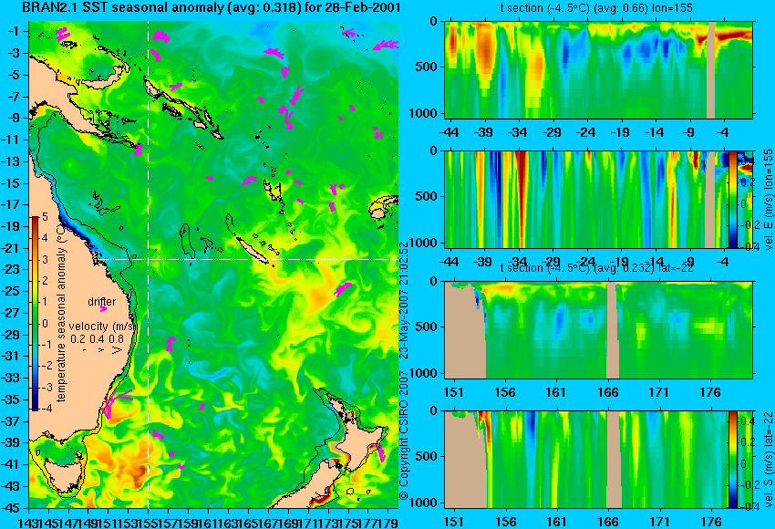Click the 't section ... lat=-22' panel title
This screenshot has height=529, width=775.
point(597,268)
